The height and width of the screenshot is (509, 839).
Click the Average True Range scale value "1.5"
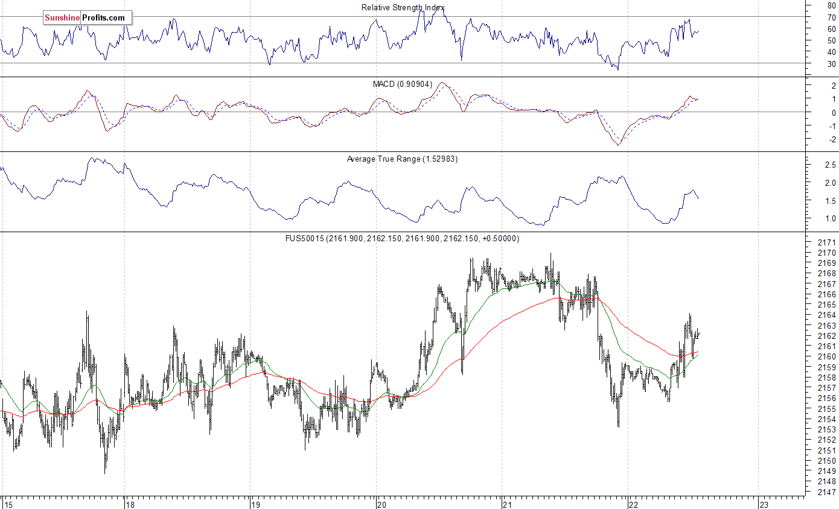coord(830,201)
